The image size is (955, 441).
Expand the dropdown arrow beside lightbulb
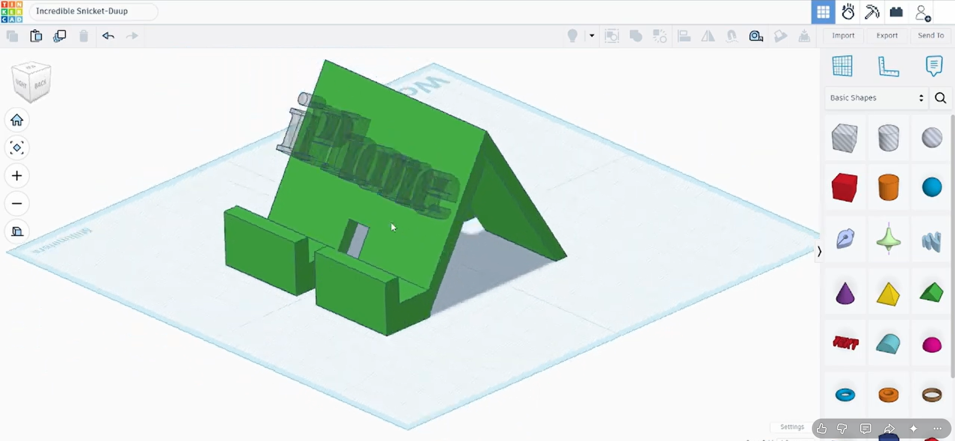coord(592,36)
